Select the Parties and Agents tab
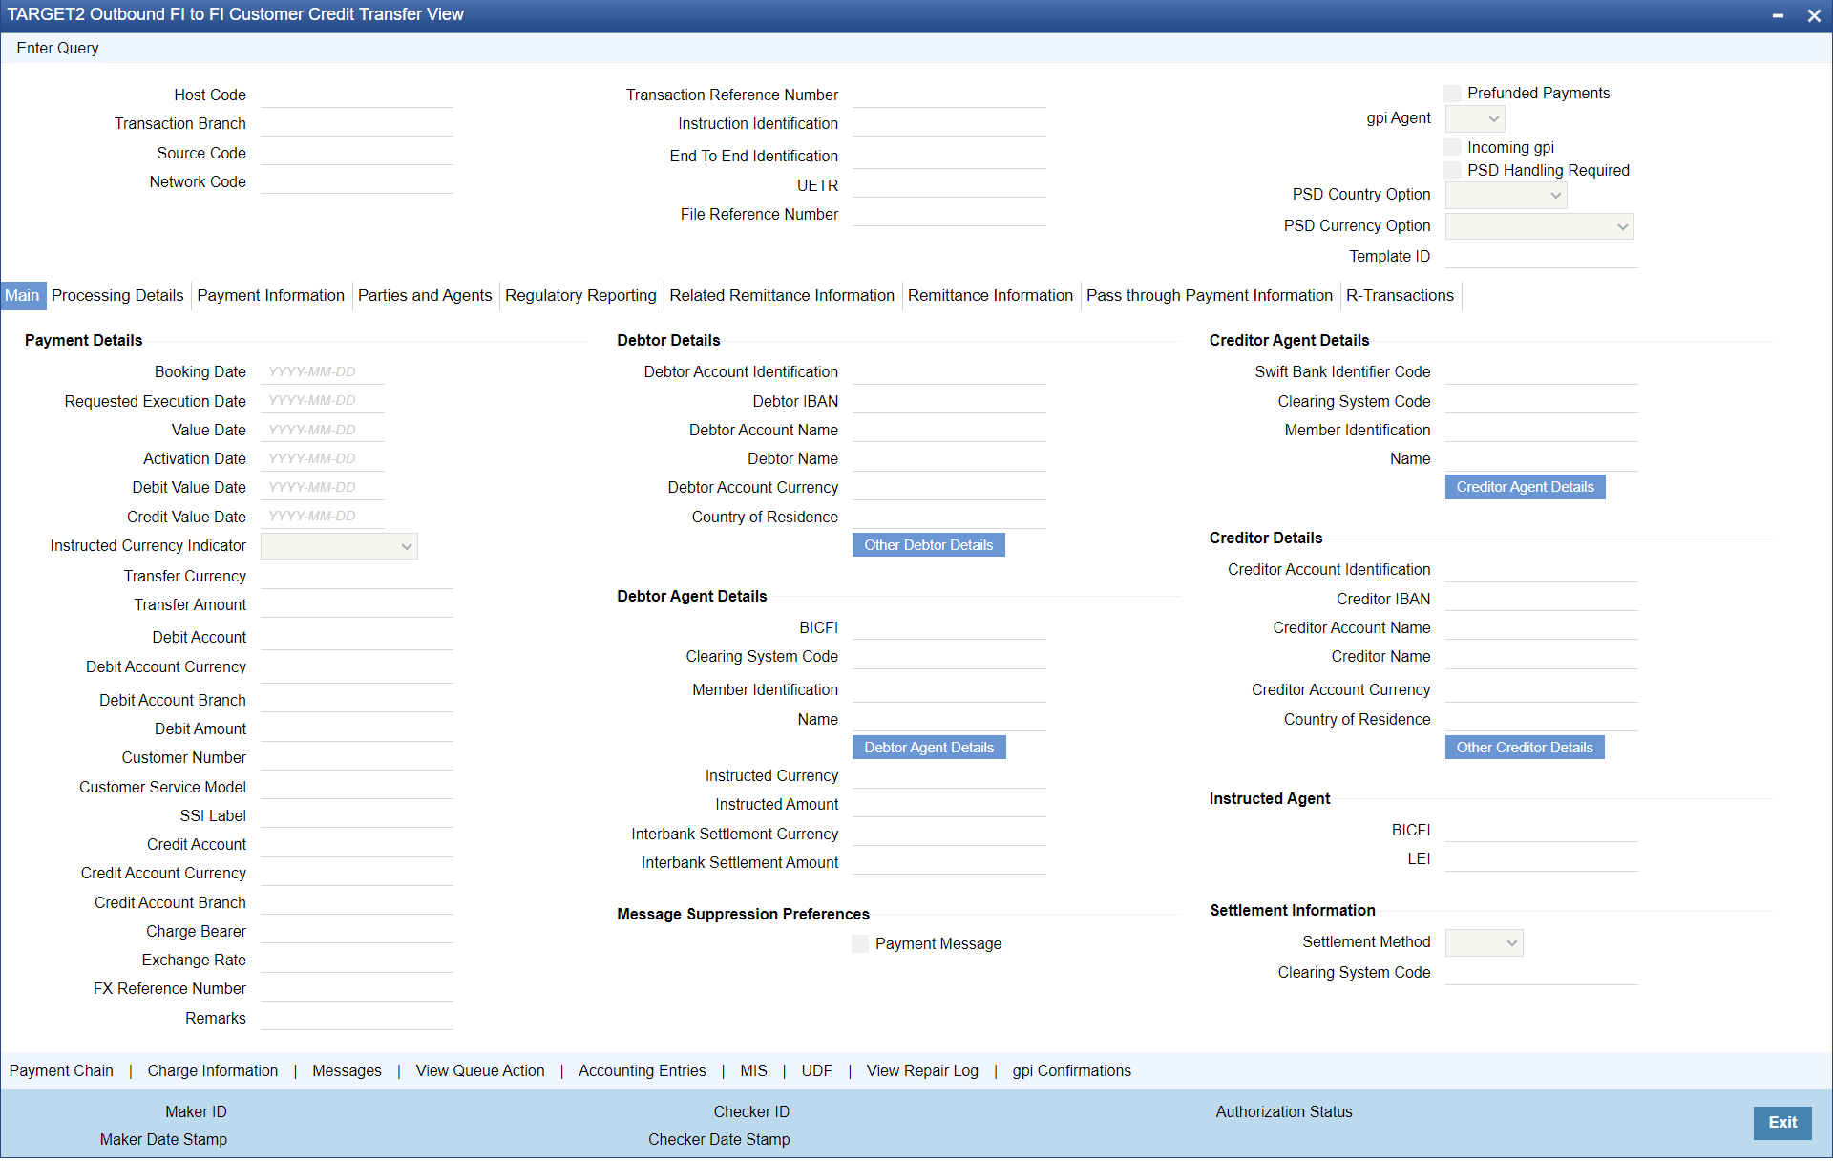 point(425,296)
